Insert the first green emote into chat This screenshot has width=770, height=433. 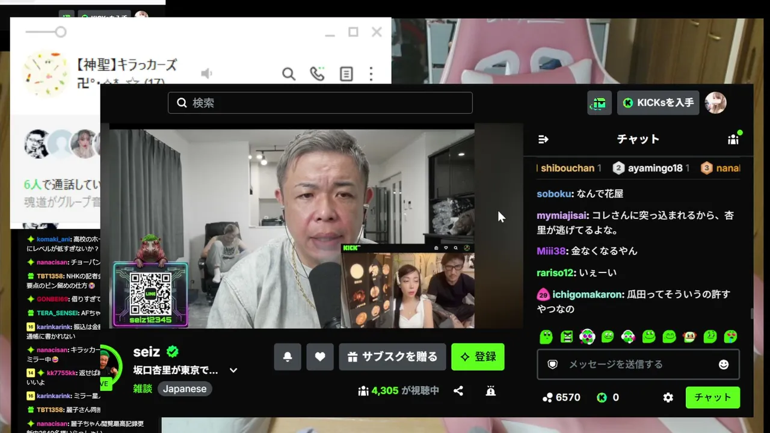(546, 337)
